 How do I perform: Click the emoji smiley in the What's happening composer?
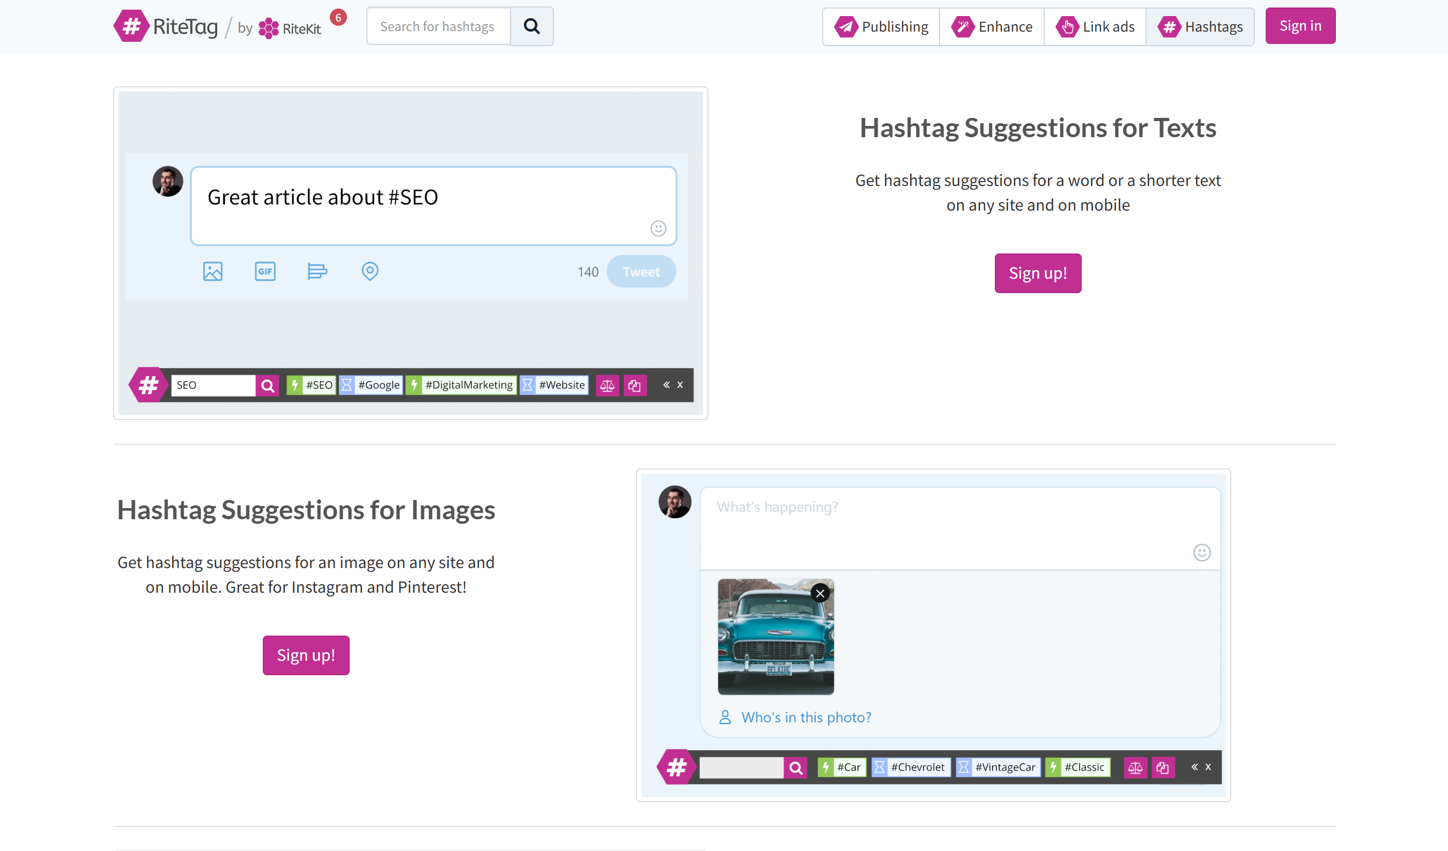coord(1201,553)
